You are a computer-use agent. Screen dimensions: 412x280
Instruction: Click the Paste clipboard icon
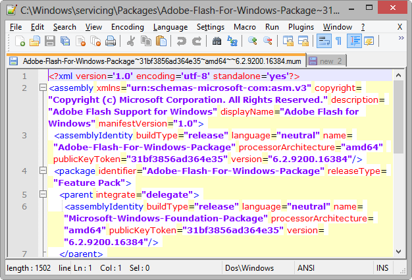161,42
